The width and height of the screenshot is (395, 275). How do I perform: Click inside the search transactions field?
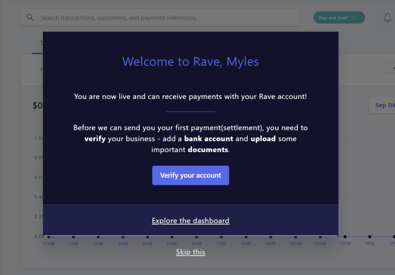point(154,17)
